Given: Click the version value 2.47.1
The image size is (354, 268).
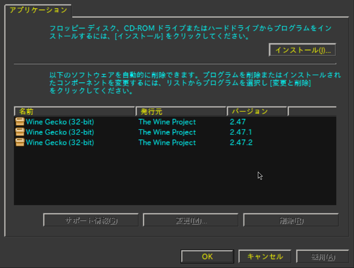Looking at the screenshot, I should point(241,132).
